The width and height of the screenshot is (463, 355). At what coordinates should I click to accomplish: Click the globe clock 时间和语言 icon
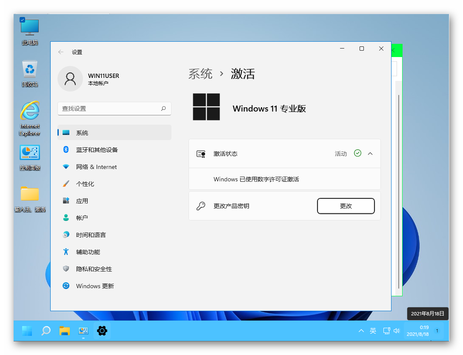[x=66, y=235]
